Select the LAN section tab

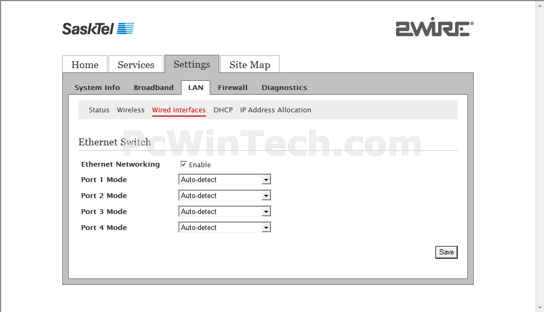[195, 88]
